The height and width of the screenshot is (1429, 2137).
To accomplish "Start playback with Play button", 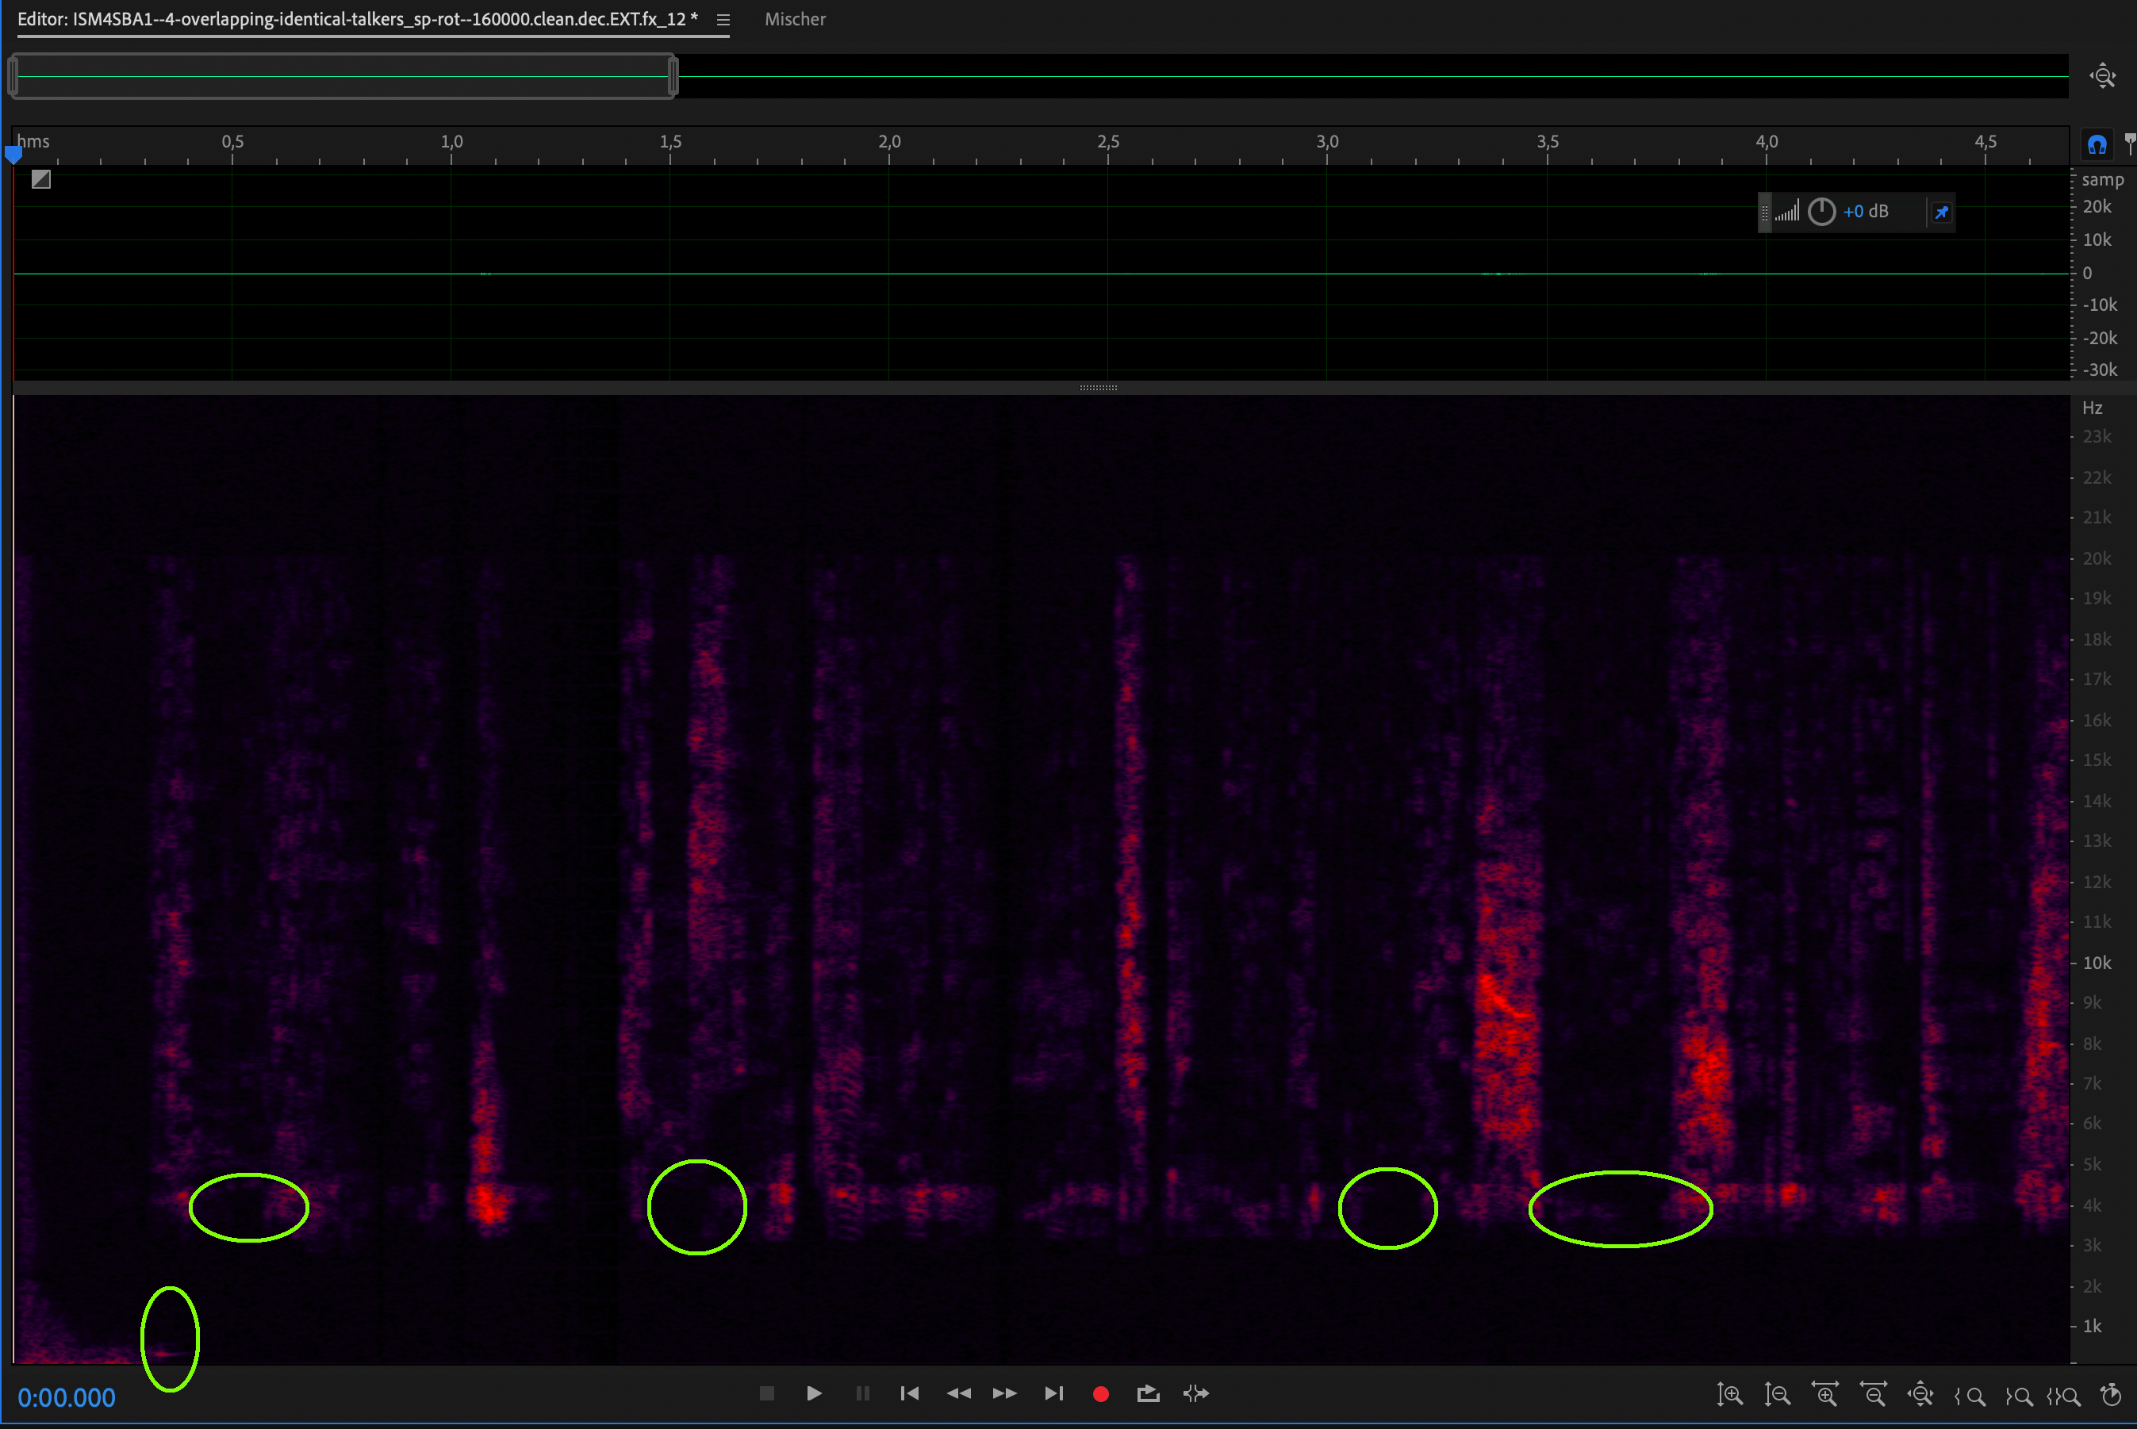I will coord(814,1393).
